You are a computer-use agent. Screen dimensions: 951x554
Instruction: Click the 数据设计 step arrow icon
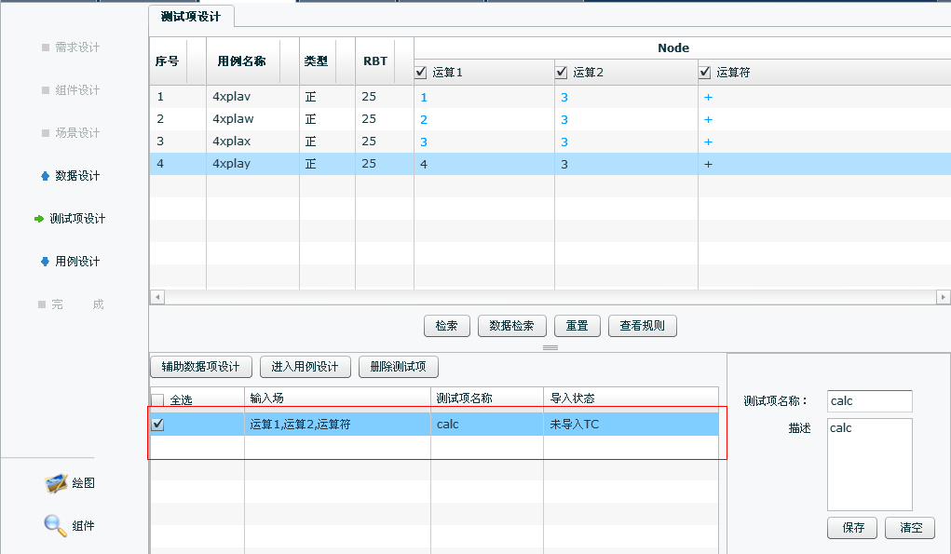pos(45,176)
